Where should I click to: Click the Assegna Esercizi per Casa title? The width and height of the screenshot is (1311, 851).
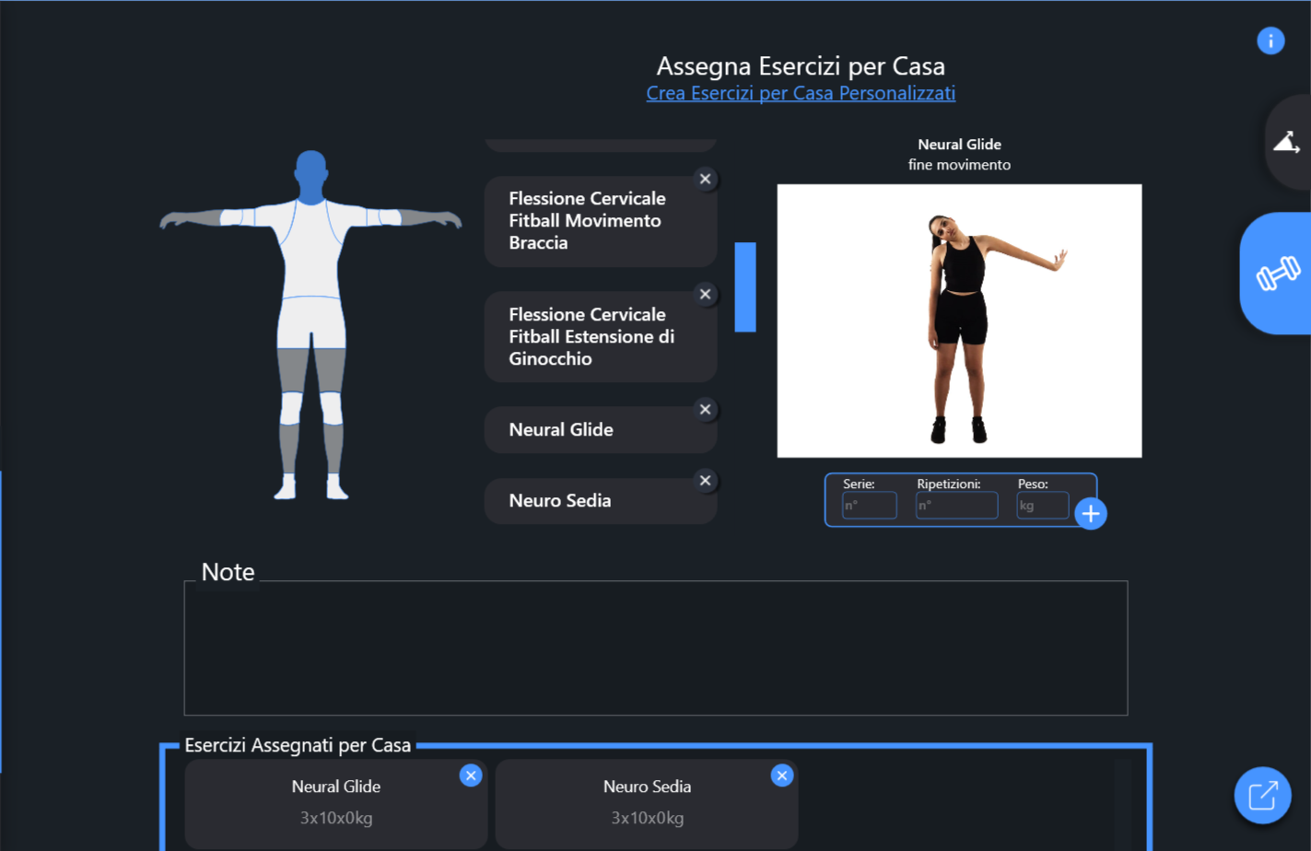click(801, 65)
